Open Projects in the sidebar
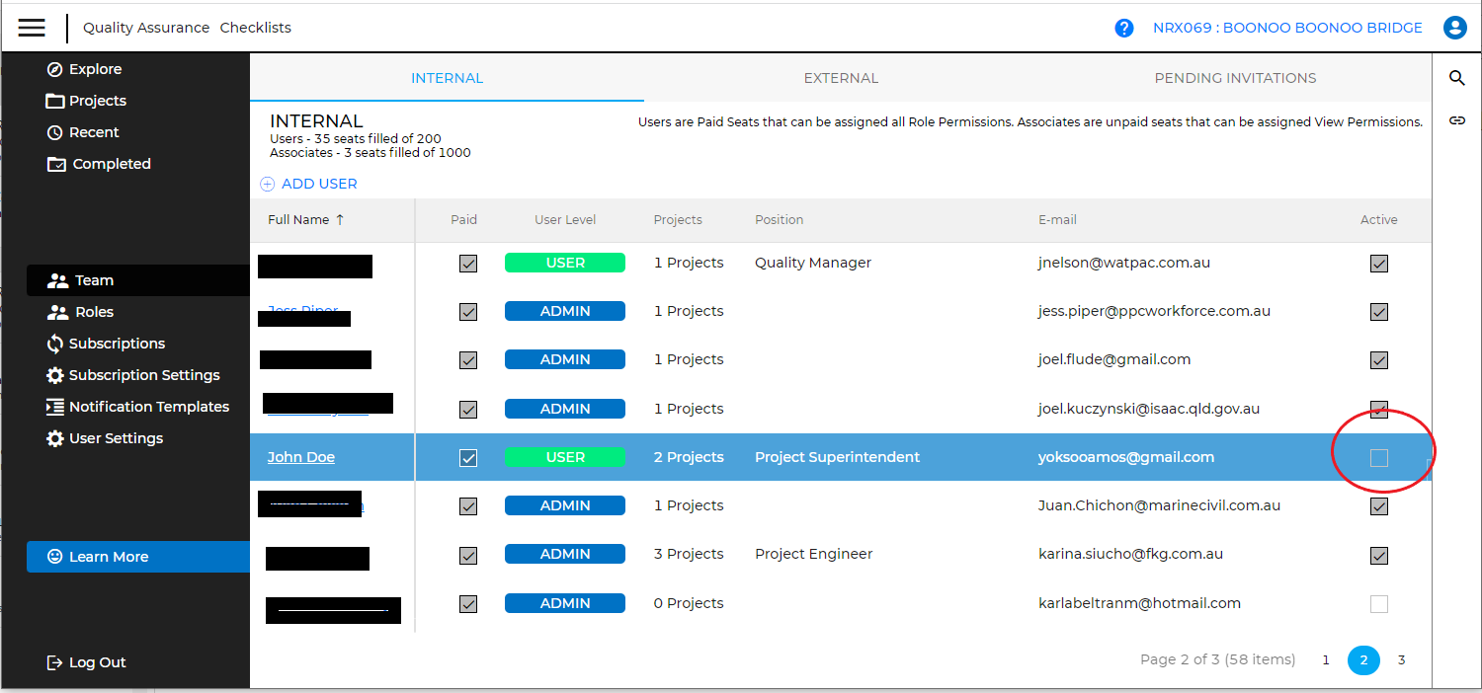1482x693 pixels. click(x=87, y=101)
